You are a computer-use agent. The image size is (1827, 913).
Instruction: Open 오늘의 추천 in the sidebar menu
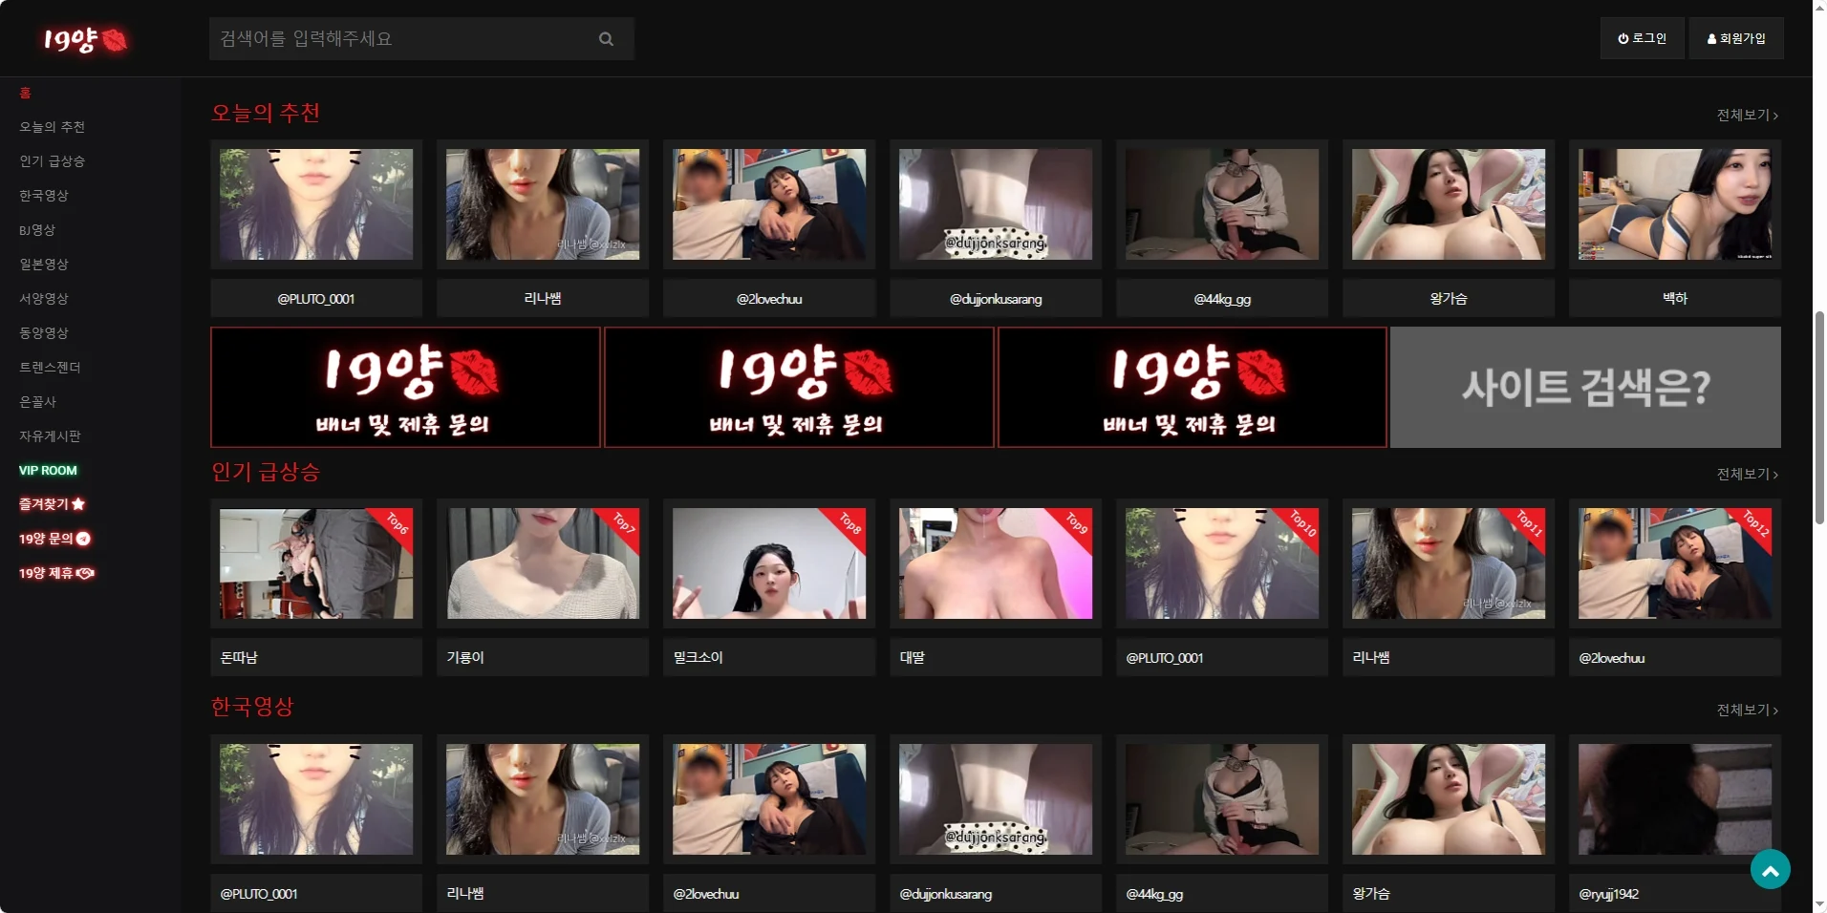click(x=52, y=127)
